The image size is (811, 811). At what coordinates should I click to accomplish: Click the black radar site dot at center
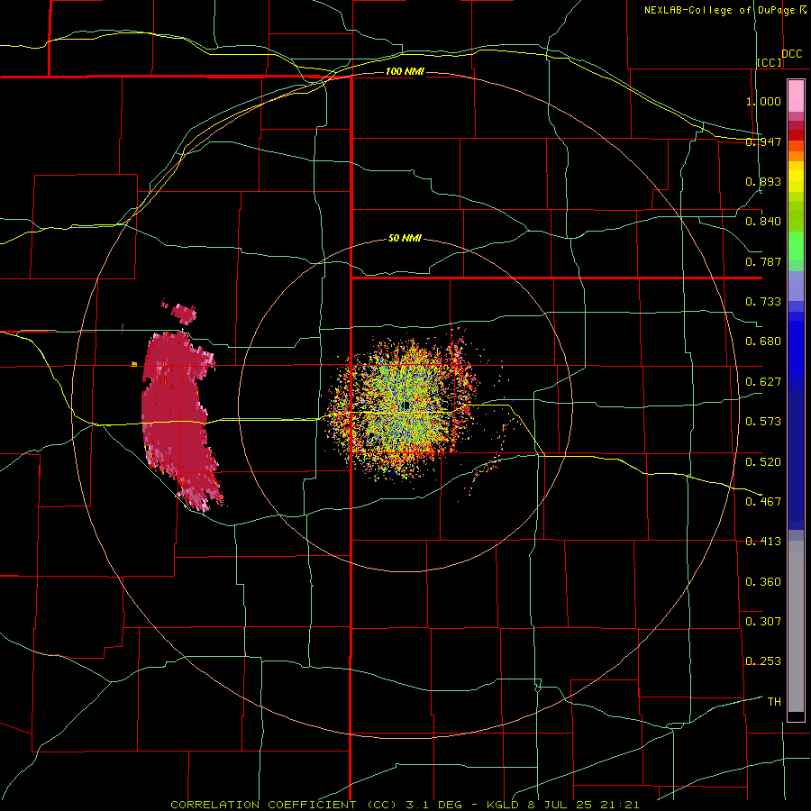coord(406,405)
